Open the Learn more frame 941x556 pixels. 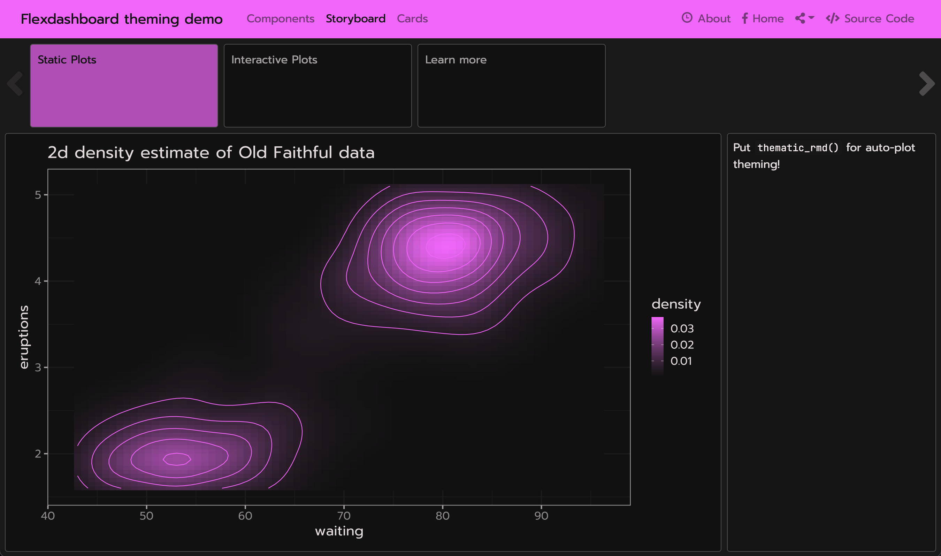point(511,85)
